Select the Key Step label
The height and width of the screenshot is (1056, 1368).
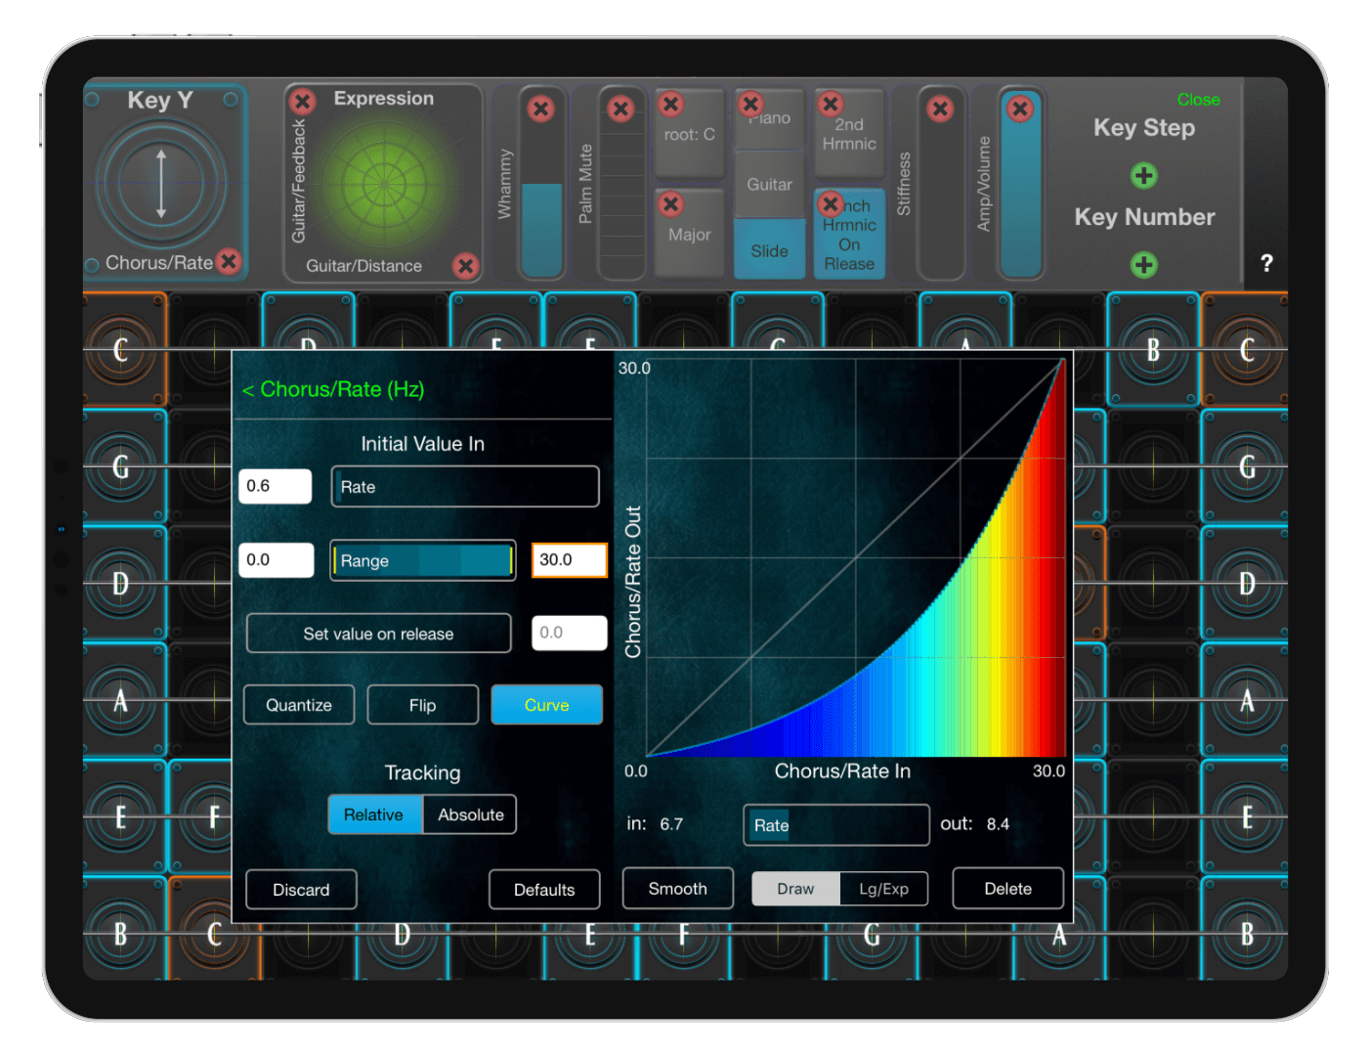tap(1144, 128)
